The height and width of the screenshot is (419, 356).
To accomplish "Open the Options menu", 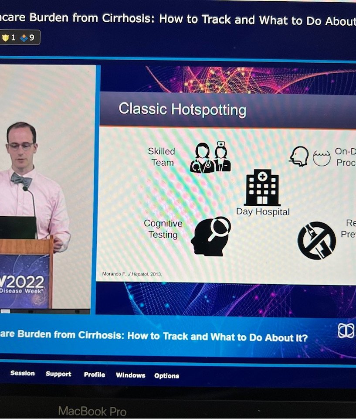I will (166, 376).
